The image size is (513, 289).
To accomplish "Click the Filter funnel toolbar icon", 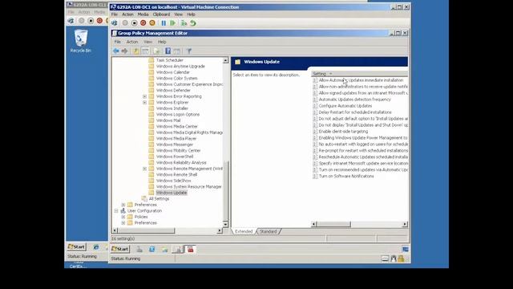I will (189, 51).
